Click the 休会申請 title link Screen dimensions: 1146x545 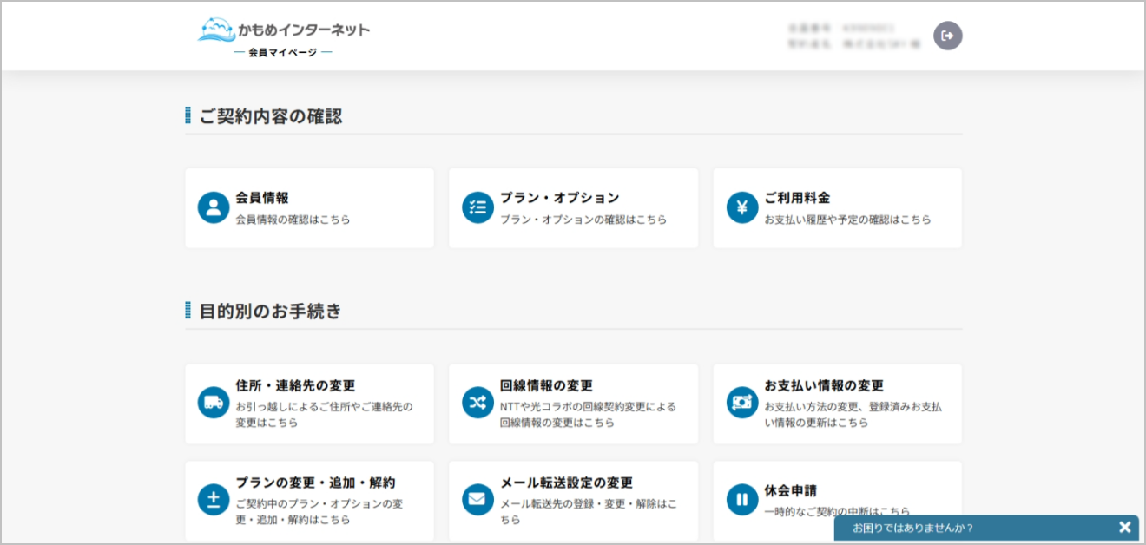790,491
